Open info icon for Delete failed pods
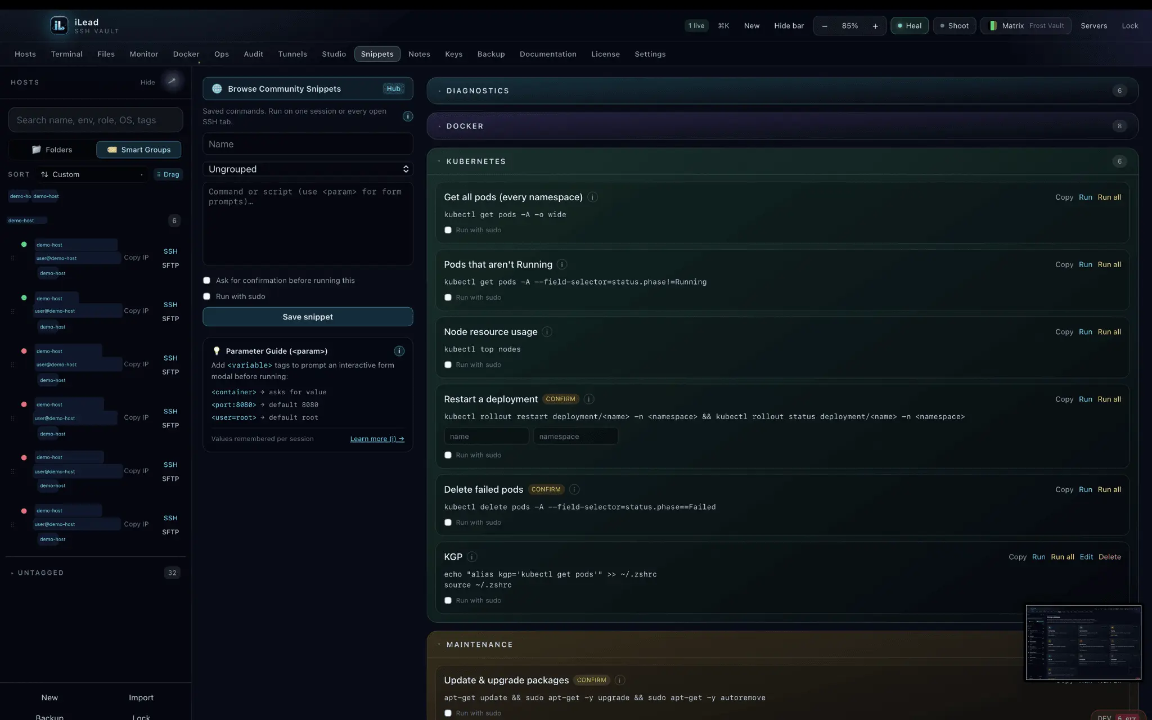 [574, 489]
